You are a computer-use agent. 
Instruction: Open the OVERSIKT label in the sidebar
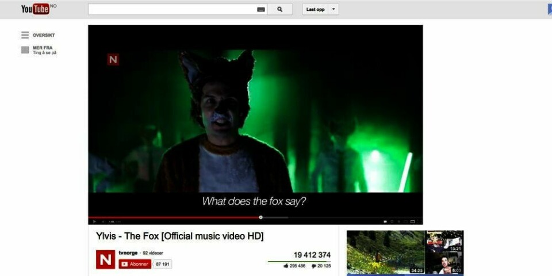click(x=44, y=35)
